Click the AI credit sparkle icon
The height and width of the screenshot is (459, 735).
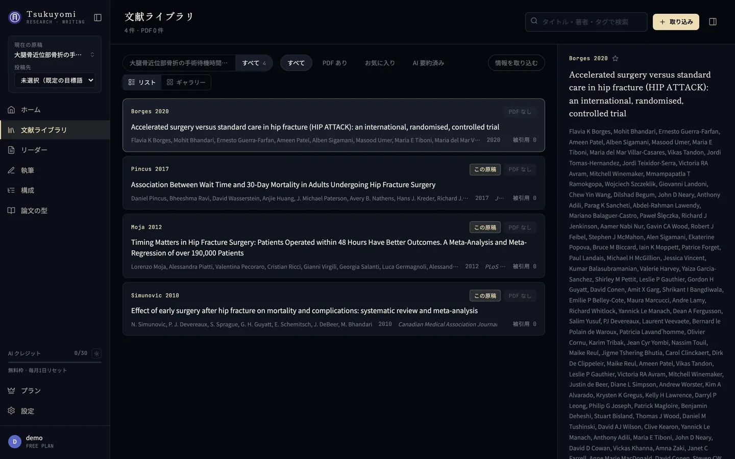[x=96, y=353]
